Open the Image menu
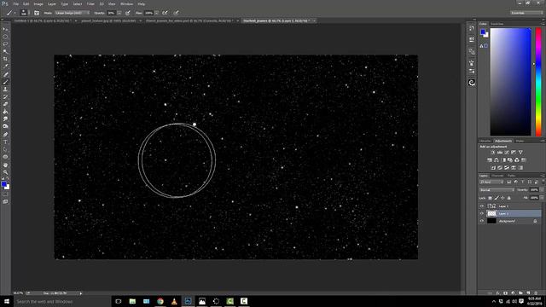The height and width of the screenshot is (307, 546). (x=38, y=3)
